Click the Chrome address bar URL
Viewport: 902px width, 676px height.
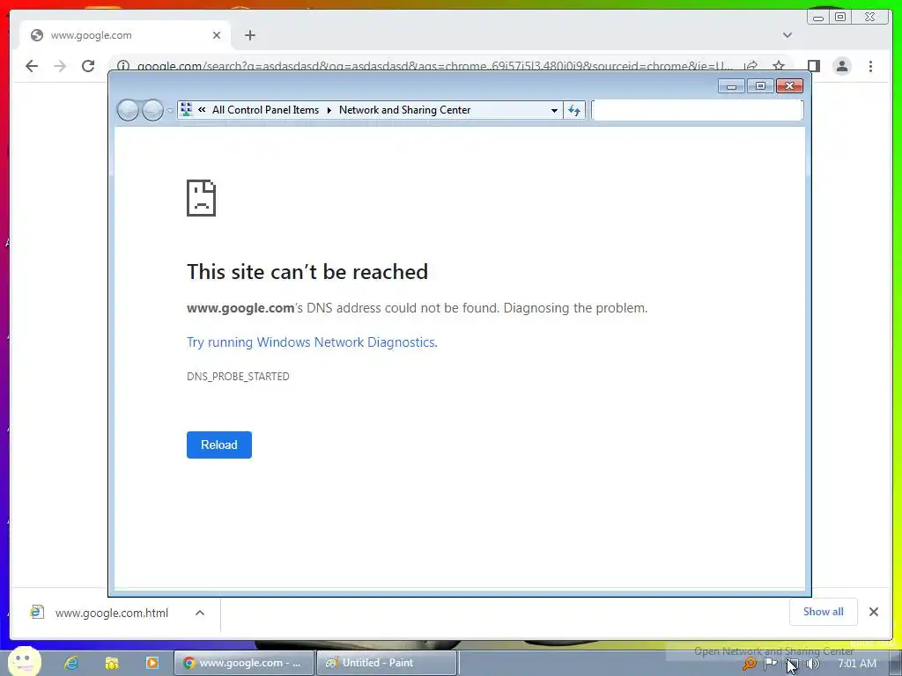[434, 66]
